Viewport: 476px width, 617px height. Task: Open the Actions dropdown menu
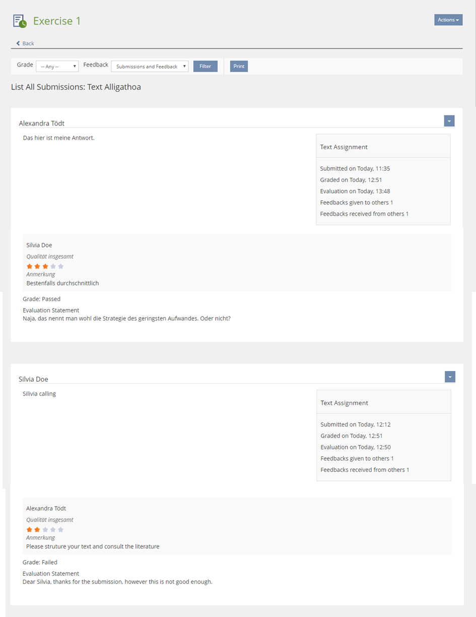click(x=448, y=20)
